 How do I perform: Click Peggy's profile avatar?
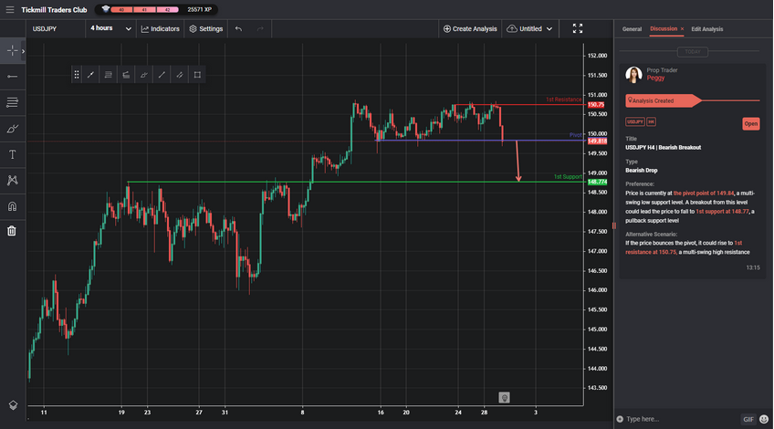pos(633,75)
